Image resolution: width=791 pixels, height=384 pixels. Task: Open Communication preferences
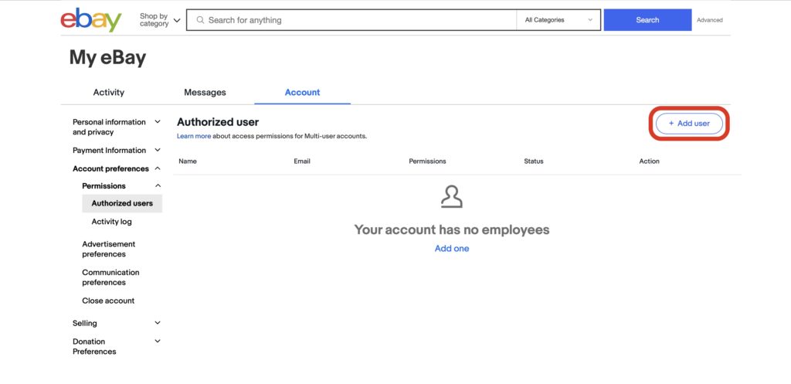(x=110, y=277)
